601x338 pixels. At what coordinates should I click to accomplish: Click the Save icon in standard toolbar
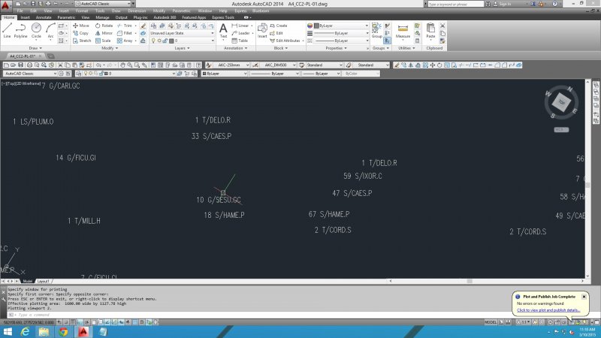(21, 65)
